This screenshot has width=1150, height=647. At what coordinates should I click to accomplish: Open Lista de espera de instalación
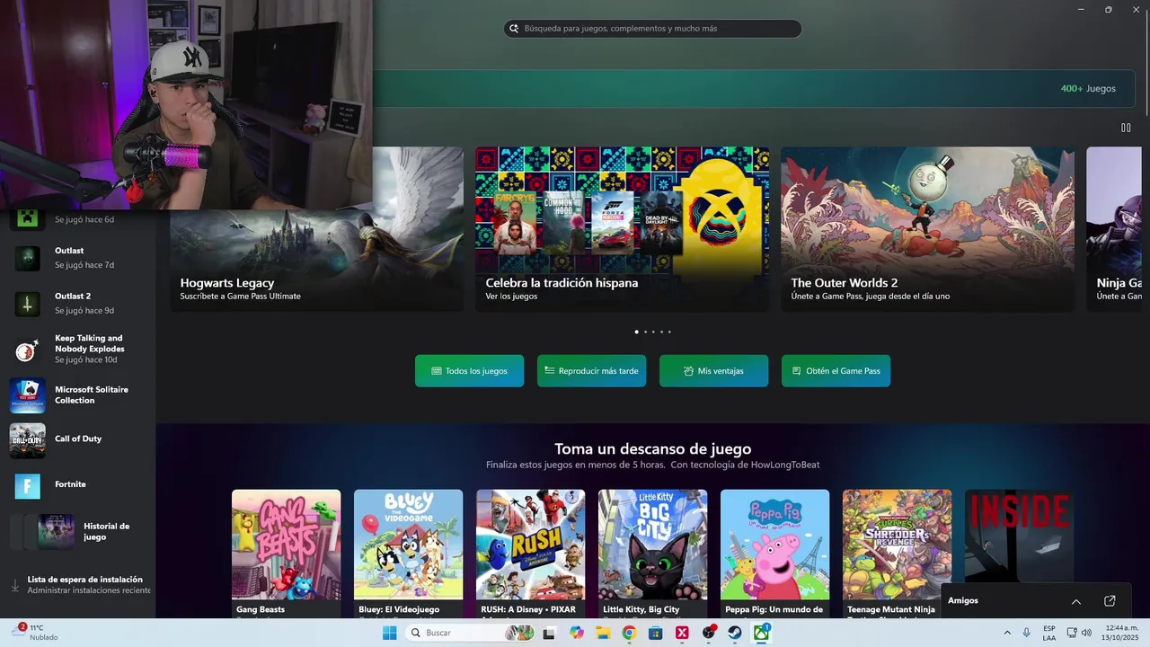click(84, 585)
